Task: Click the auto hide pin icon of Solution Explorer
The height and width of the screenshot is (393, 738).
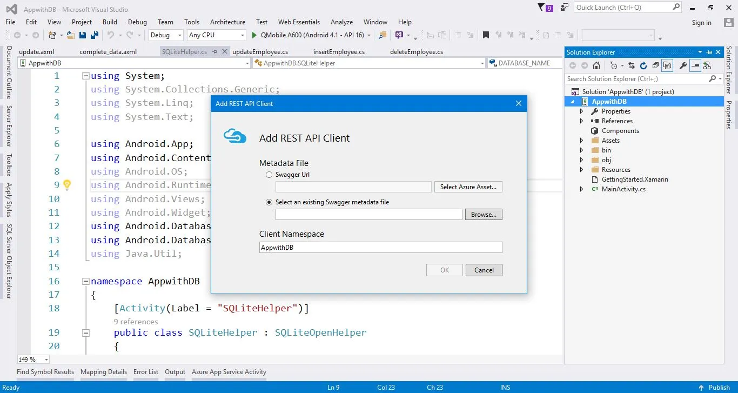Action: point(709,52)
